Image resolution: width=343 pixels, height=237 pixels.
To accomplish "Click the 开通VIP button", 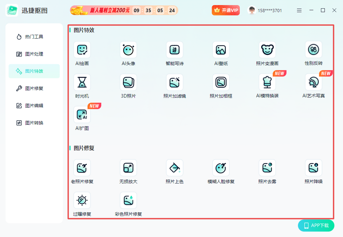I will [226, 10].
